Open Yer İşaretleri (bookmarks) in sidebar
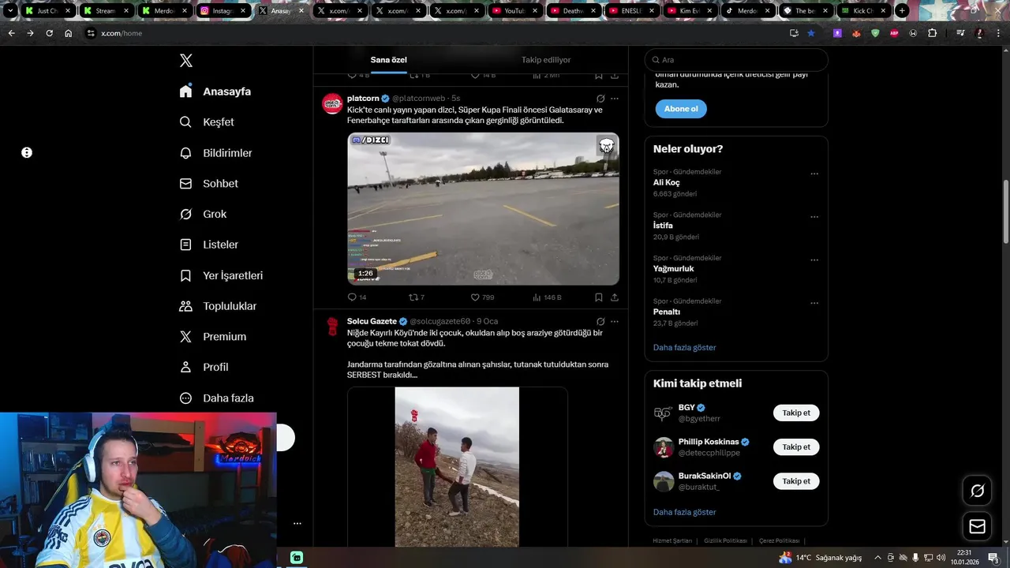The image size is (1010, 568). [x=221, y=275]
